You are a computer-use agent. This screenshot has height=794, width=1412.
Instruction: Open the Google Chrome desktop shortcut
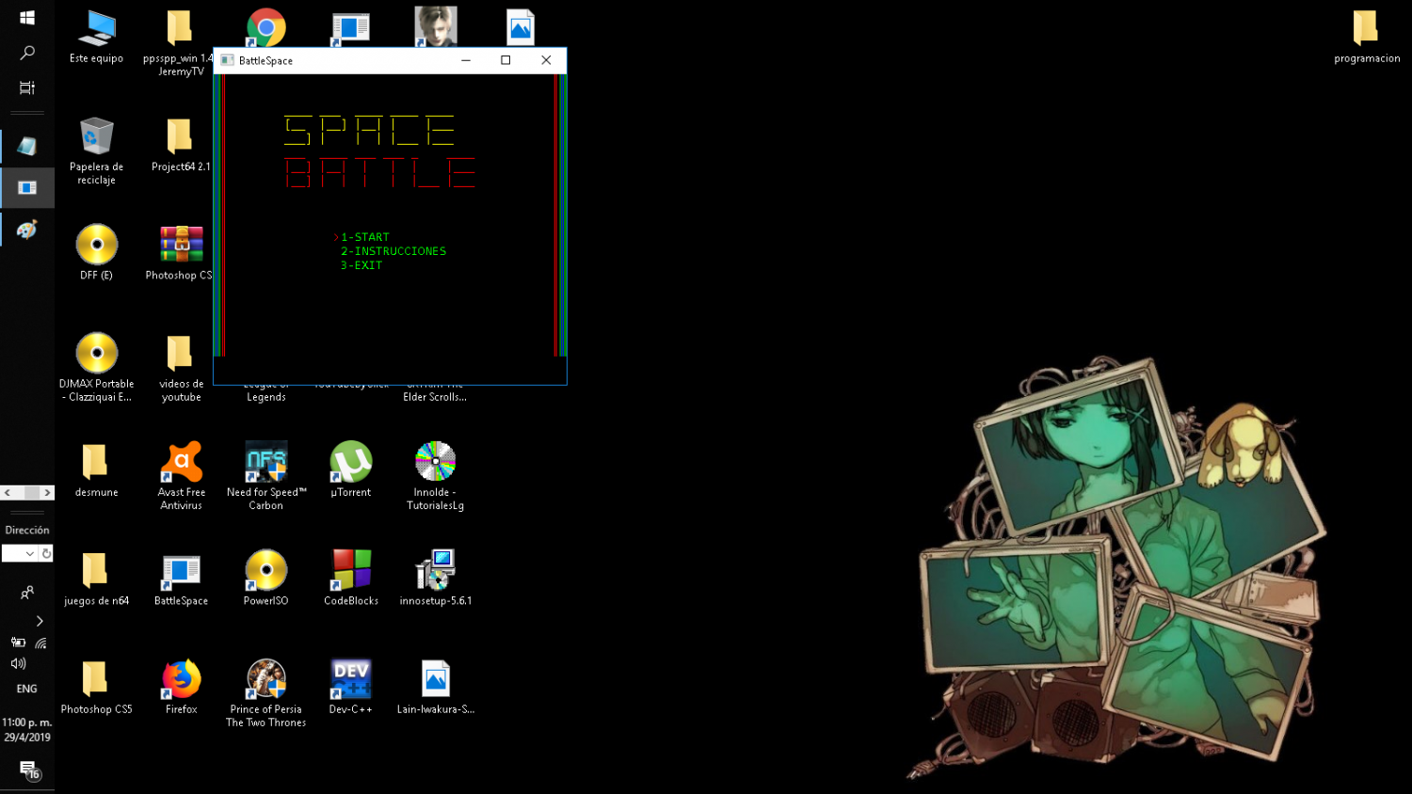(x=265, y=28)
